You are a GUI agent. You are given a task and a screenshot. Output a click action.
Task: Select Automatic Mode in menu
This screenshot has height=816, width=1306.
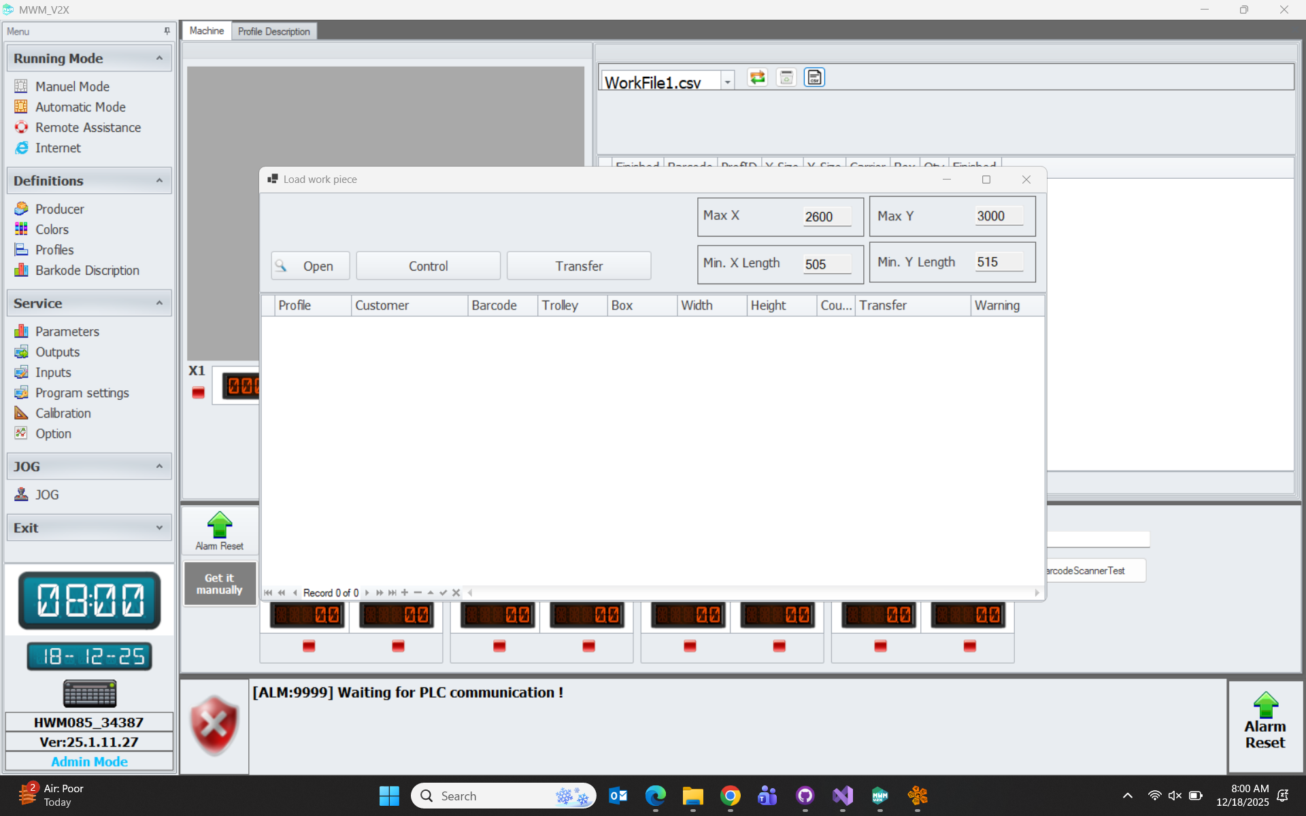click(x=80, y=107)
